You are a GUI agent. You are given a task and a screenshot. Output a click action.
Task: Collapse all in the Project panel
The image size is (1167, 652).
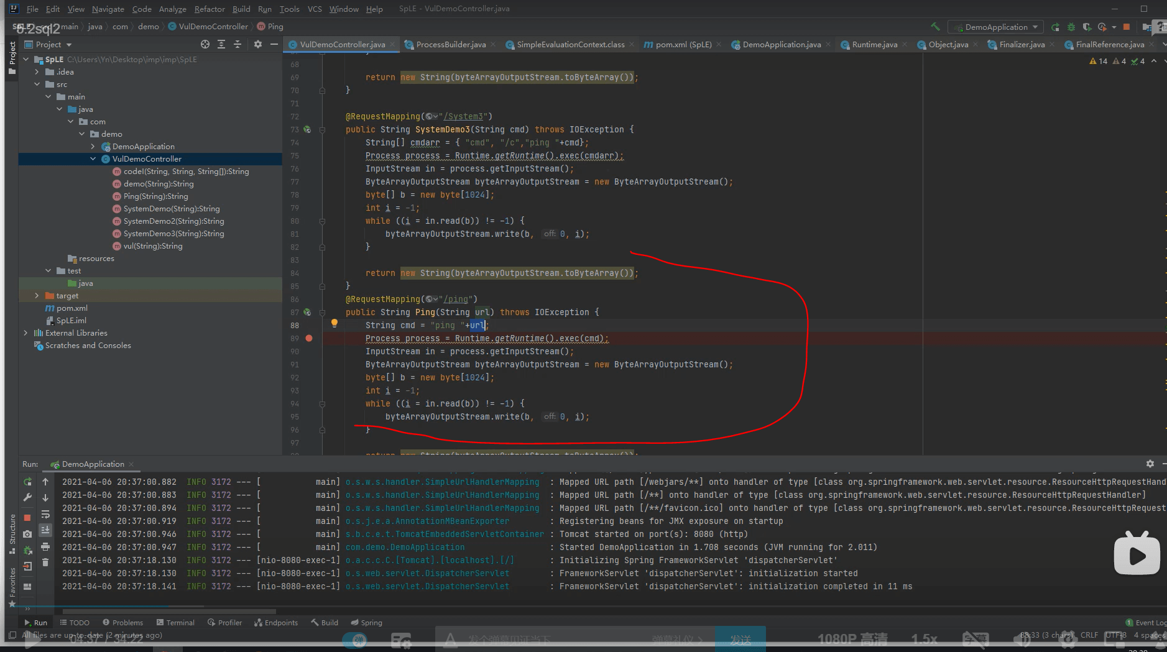click(237, 44)
